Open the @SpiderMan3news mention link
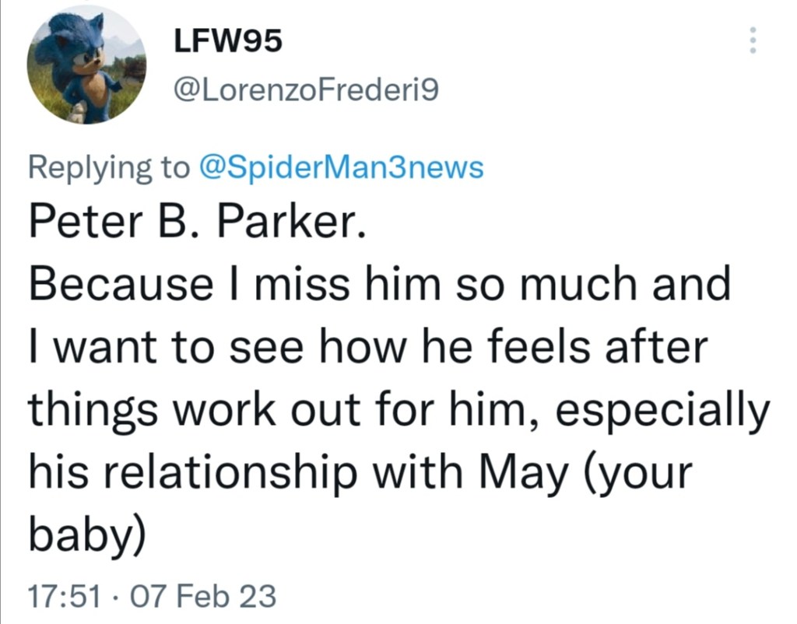 (x=342, y=167)
